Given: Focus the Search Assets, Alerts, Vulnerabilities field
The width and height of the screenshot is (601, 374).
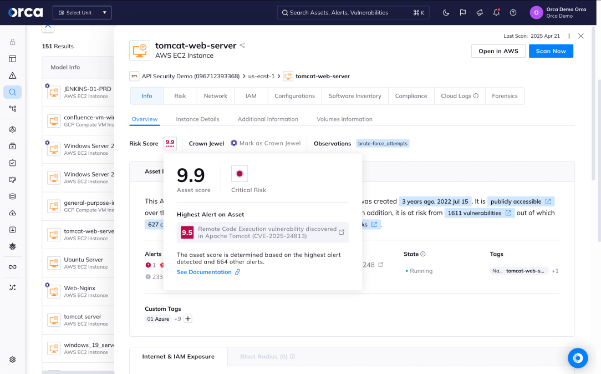Looking at the screenshot, I should tap(353, 13).
